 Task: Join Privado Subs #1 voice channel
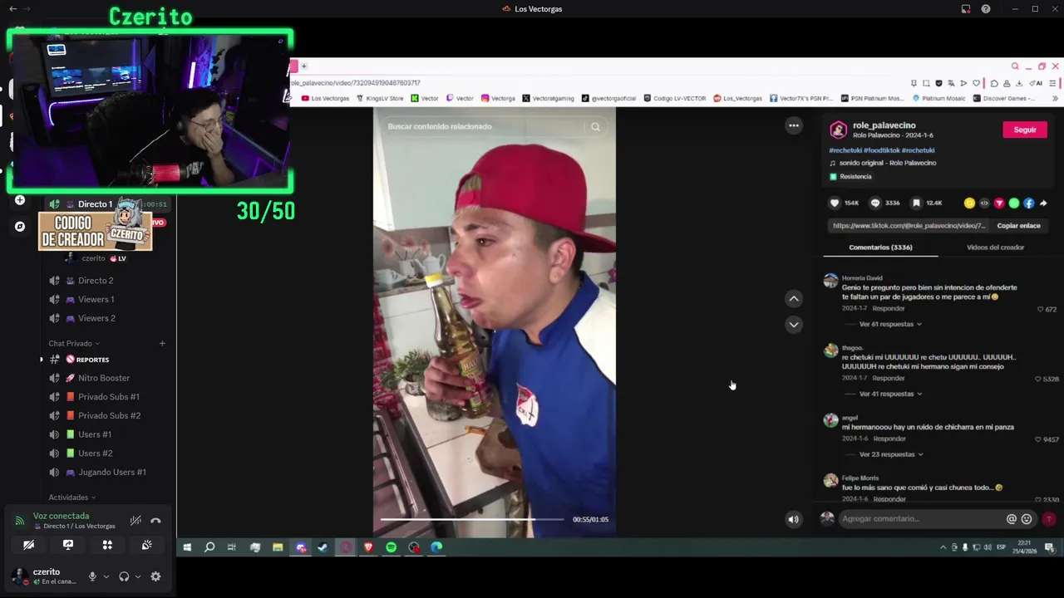pos(108,397)
